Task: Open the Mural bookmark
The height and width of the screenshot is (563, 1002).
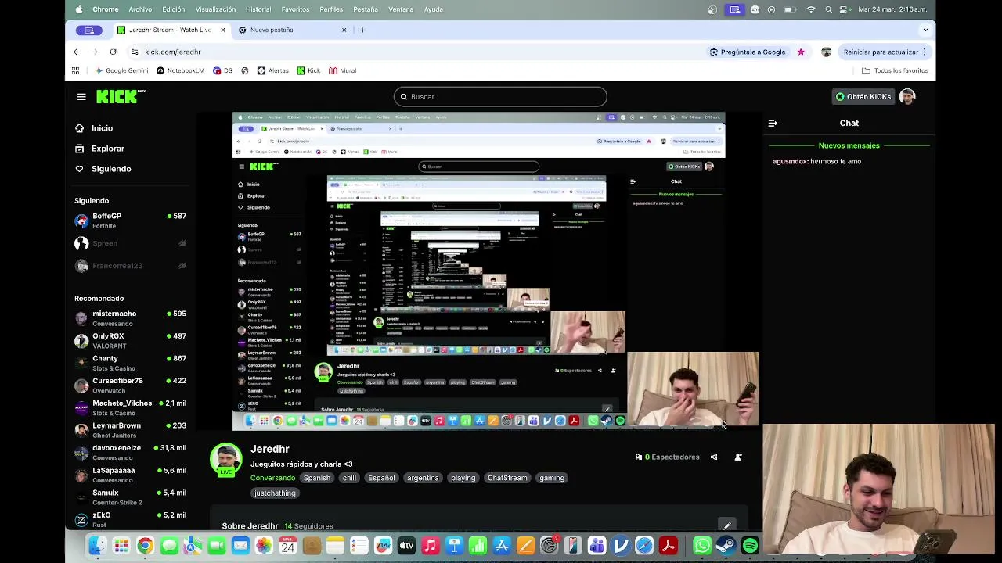Action: pyautogui.click(x=343, y=70)
